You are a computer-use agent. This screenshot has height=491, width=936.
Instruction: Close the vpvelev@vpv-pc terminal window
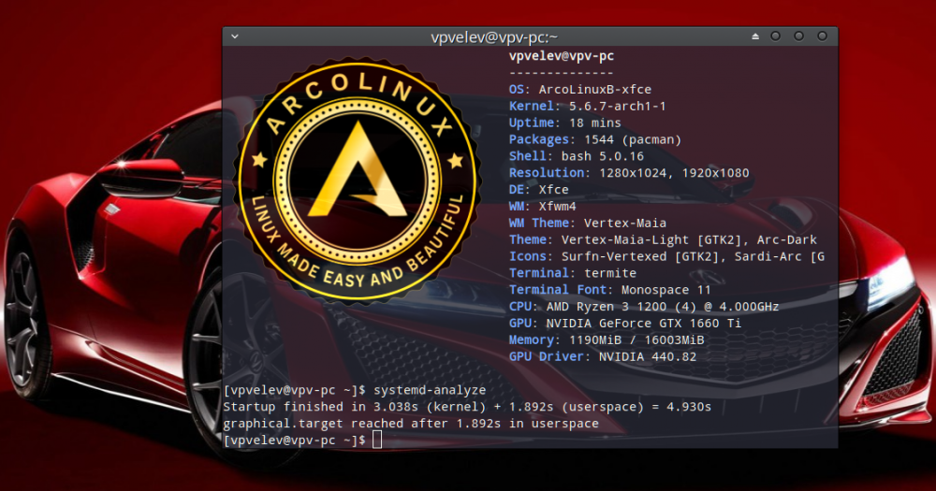[822, 36]
